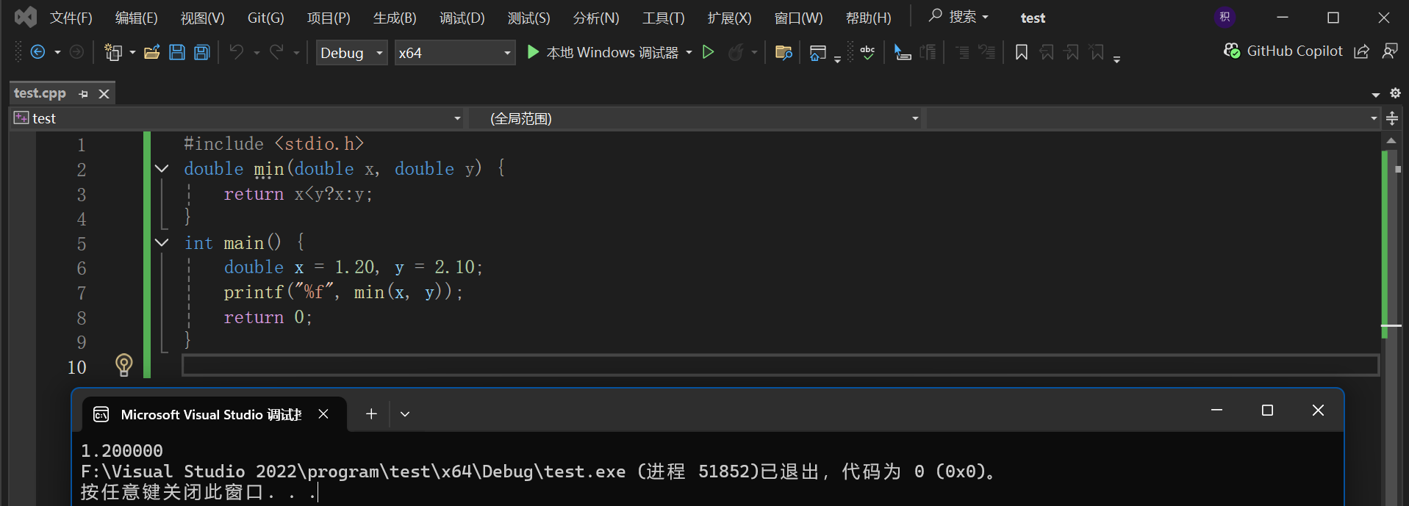Open the 调试(D) menu
Viewport: 1409px width, 506px height.
pos(462,18)
